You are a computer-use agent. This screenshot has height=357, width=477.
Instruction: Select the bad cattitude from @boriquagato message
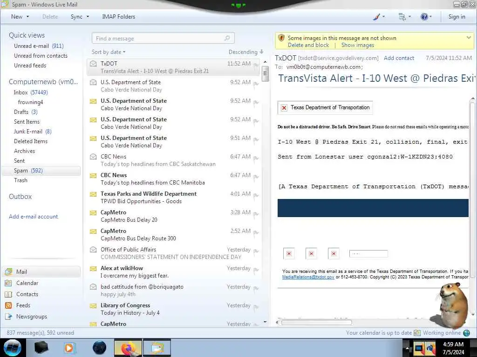(174, 291)
